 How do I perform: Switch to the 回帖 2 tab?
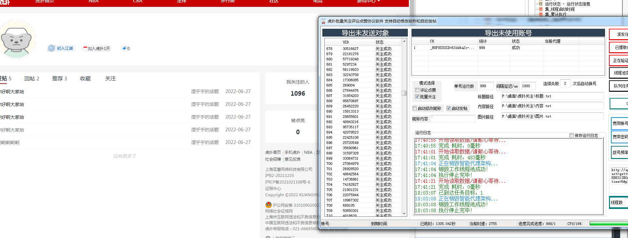32,79
